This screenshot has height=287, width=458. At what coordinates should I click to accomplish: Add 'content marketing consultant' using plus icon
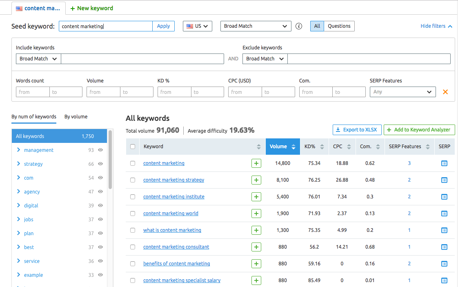point(256,247)
